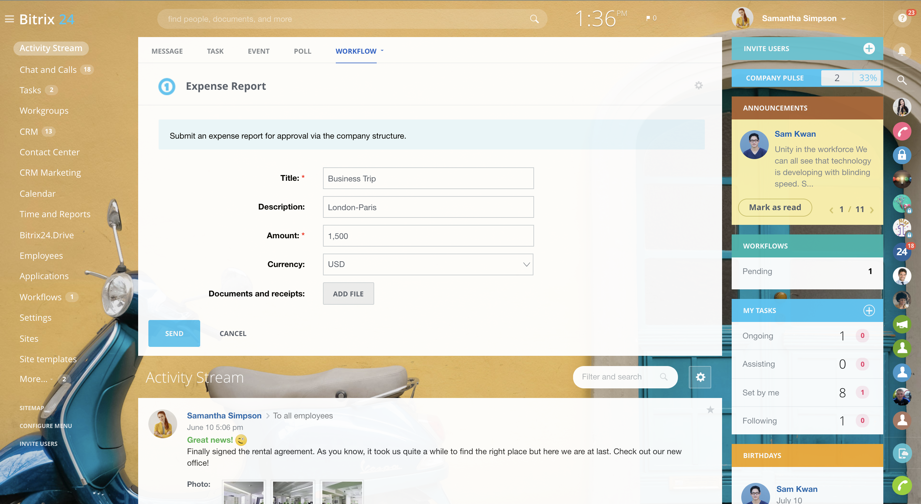Click the red phone call icon

tap(902, 132)
